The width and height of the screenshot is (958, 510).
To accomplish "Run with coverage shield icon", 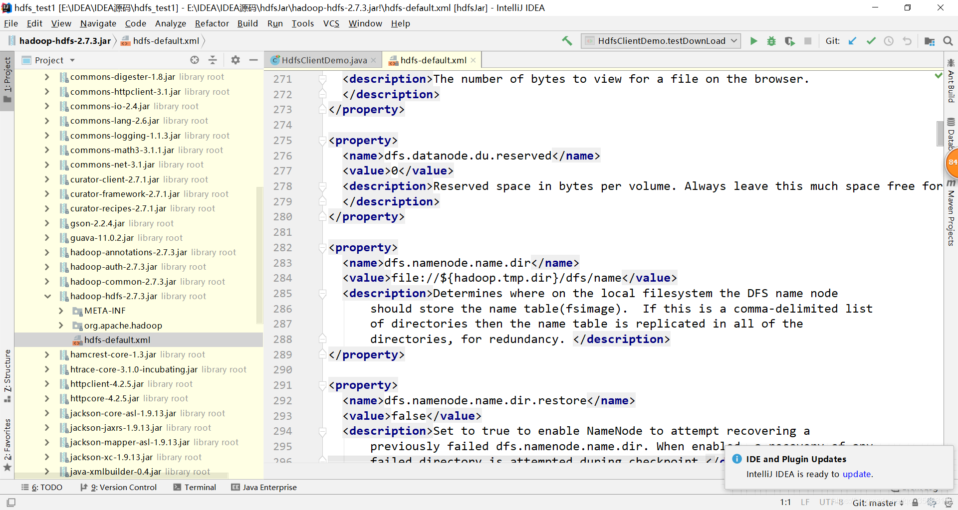I will 789,41.
